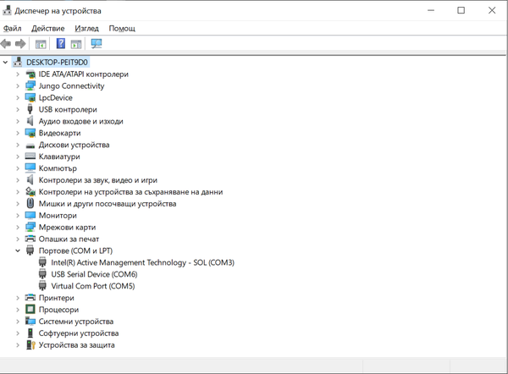The width and height of the screenshot is (508, 374).
Task: Collapse the Портове (COM и LPT) category
Action: point(18,250)
